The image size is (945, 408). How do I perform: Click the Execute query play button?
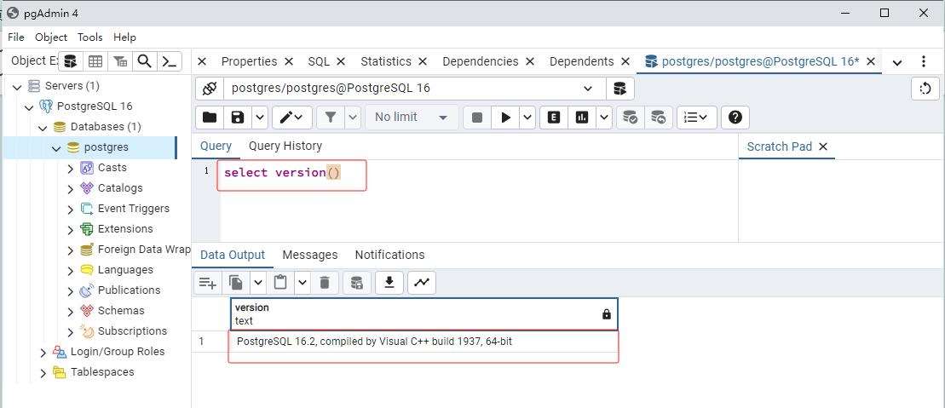click(x=505, y=118)
